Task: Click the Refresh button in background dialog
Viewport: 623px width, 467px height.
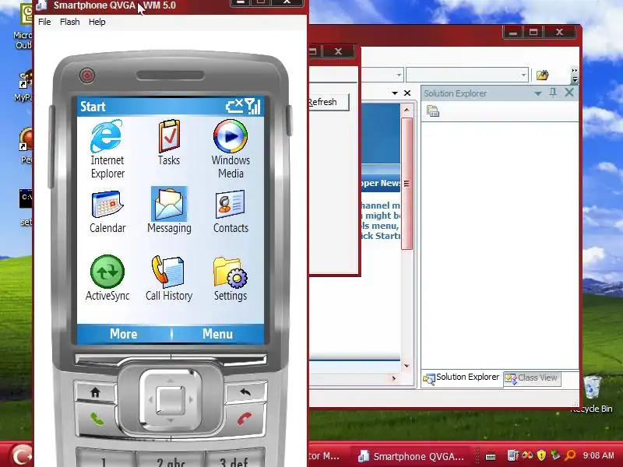Action: point(329,102)
